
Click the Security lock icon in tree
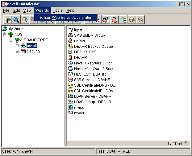[23, 51]
